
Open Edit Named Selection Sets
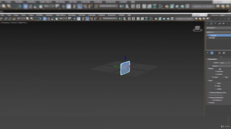(x=100, y=19)
